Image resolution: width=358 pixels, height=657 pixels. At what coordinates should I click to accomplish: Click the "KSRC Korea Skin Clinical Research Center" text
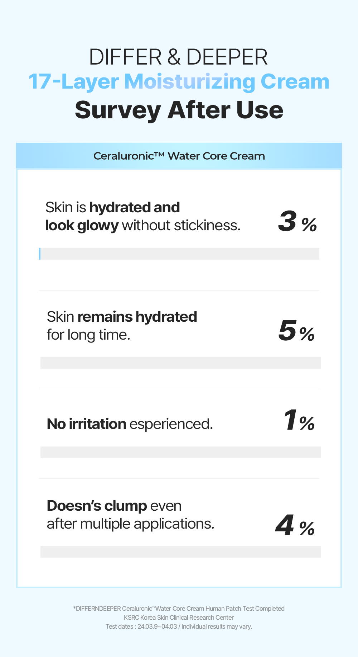point(179,618)
